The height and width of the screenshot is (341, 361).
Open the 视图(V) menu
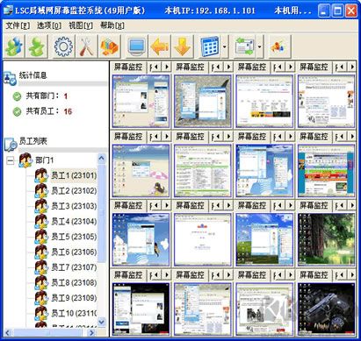point(81,25)
